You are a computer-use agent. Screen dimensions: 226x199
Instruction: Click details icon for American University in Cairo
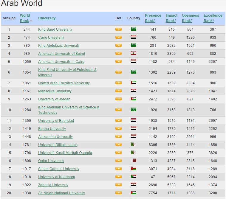118,61
